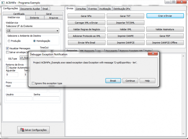
Task: Click Importar TXT/XML button
Action: click(126, 23)
